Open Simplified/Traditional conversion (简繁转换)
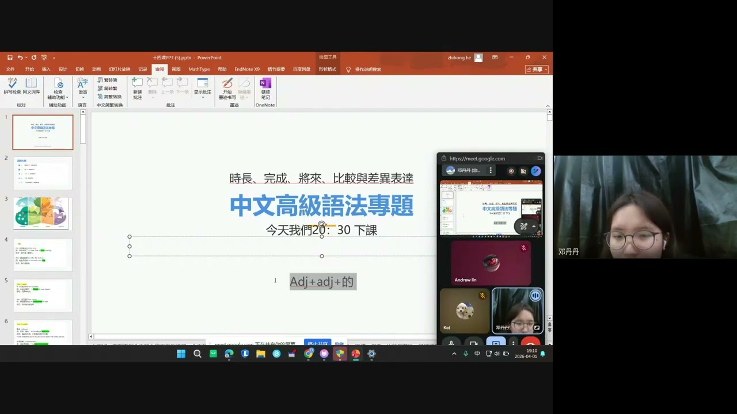The image size is (737, 414). tap(109, 97)
